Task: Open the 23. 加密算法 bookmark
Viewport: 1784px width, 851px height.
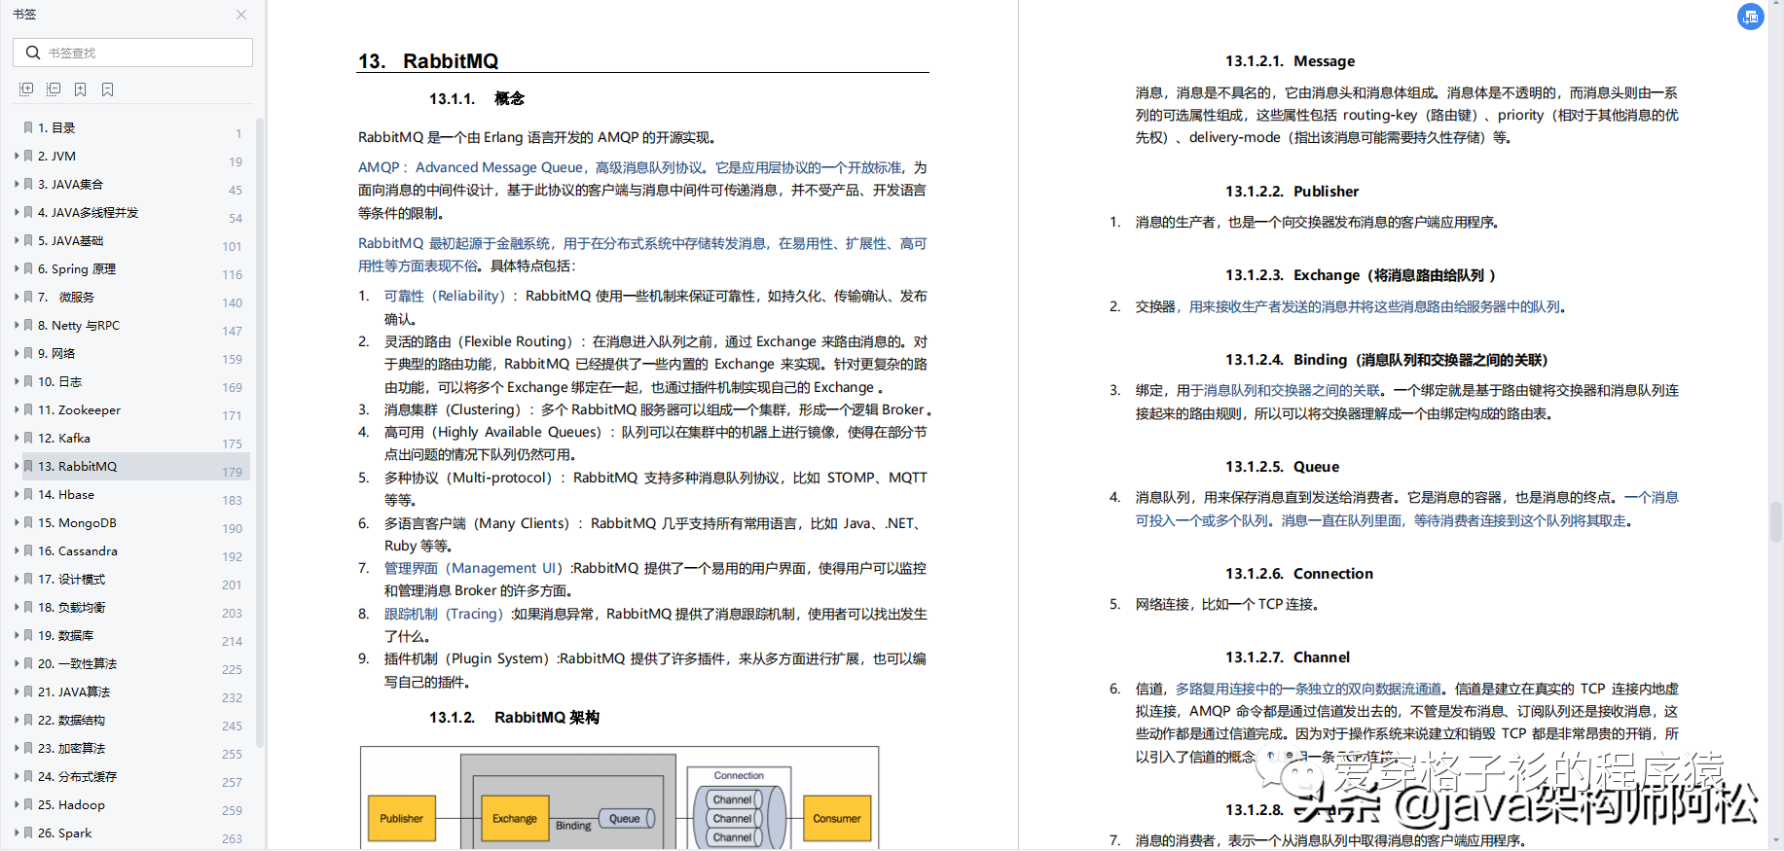Action: point(71,748)
